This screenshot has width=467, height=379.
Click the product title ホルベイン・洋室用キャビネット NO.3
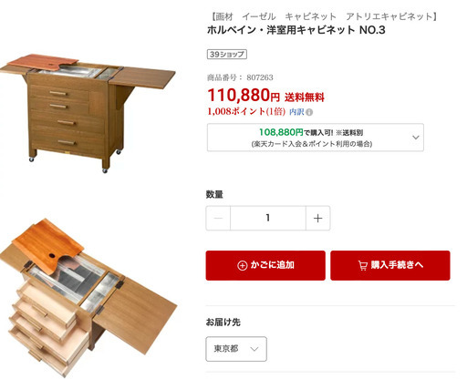coord(296,30)
